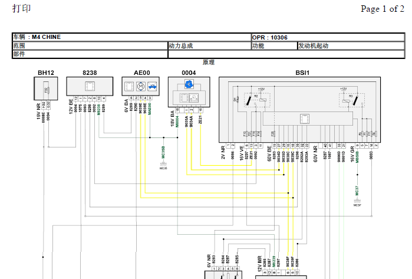Image resolution: width=412 pixels, height=279 pixels.
Task: Click the 动力总成 table cell
Action: tap(209, 46)
